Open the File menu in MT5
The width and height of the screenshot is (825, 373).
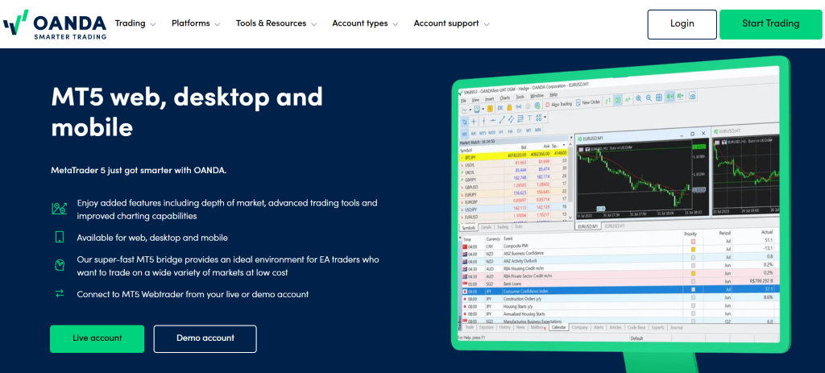[463, 101]
